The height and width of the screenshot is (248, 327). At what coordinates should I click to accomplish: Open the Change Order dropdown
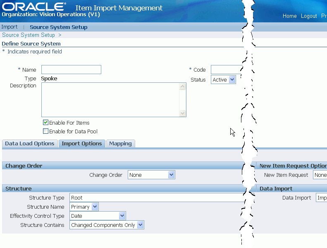151,175
